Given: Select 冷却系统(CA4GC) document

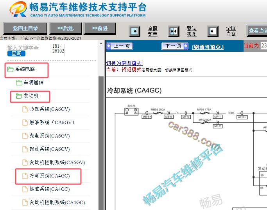Looking at the screenshot, I should click(50, 176).
